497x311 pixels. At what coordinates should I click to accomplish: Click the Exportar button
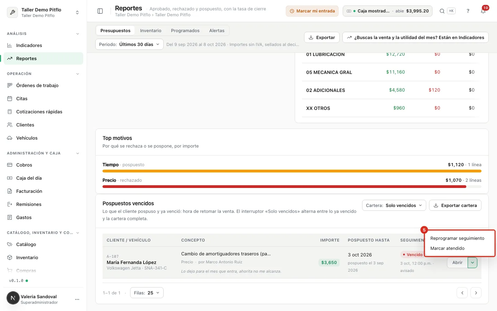point(322,37)
